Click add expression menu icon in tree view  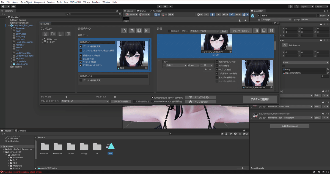point(46,34)
